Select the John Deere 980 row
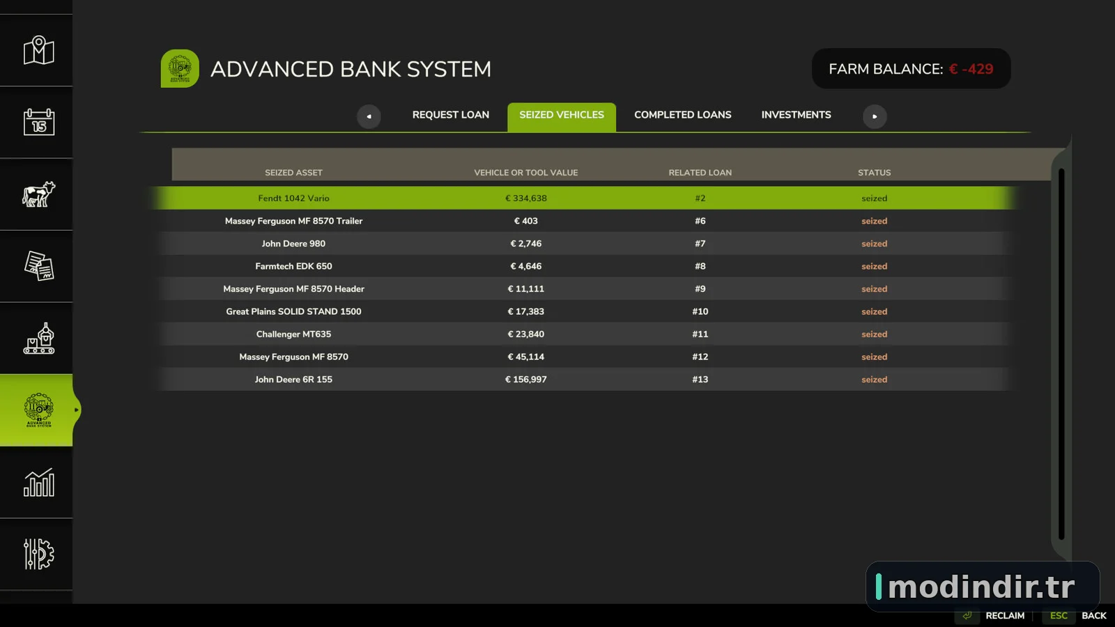Image resolution: width=1115 pixels, height=627 pixels. point(585,243)
